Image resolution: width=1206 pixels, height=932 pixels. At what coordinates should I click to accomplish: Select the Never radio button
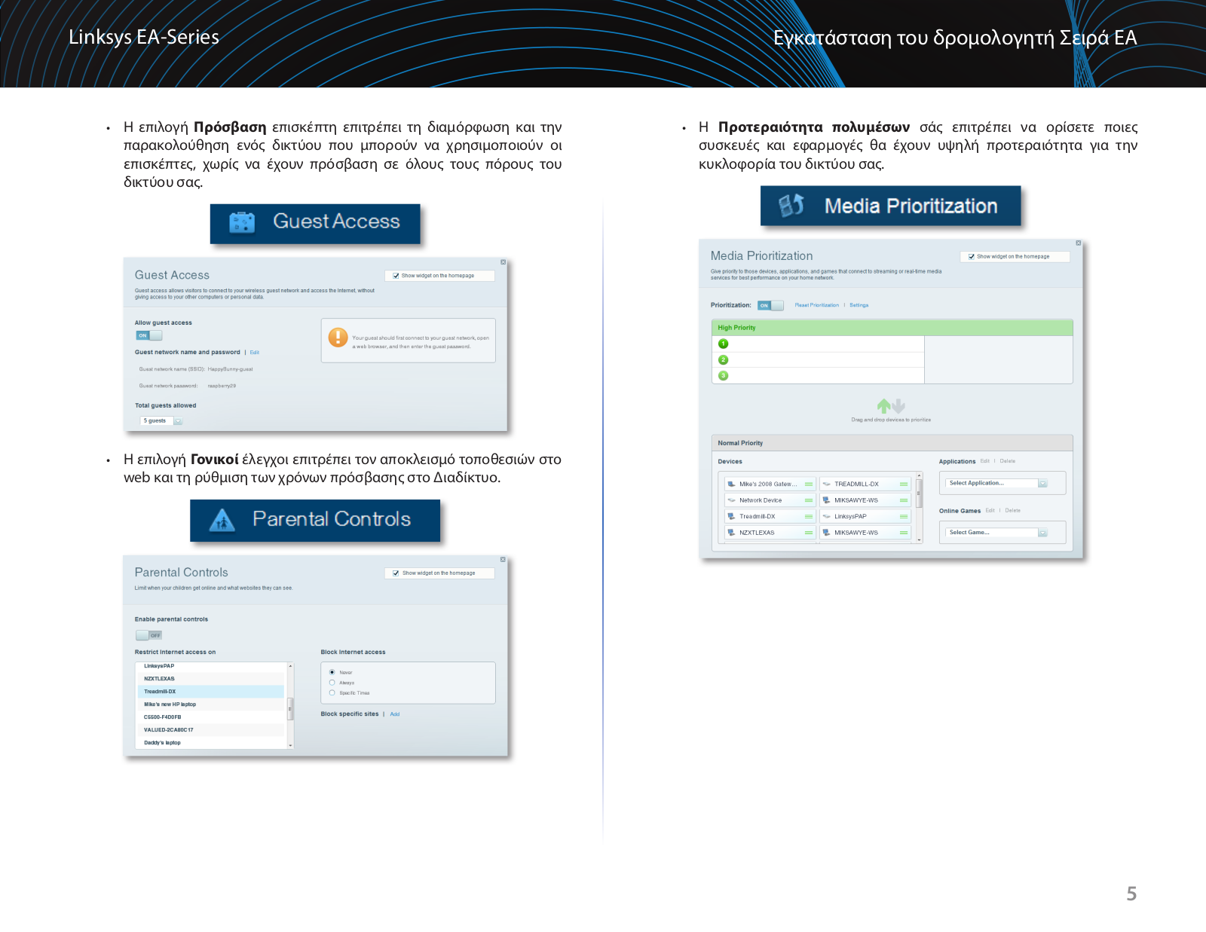coord(332,672)
